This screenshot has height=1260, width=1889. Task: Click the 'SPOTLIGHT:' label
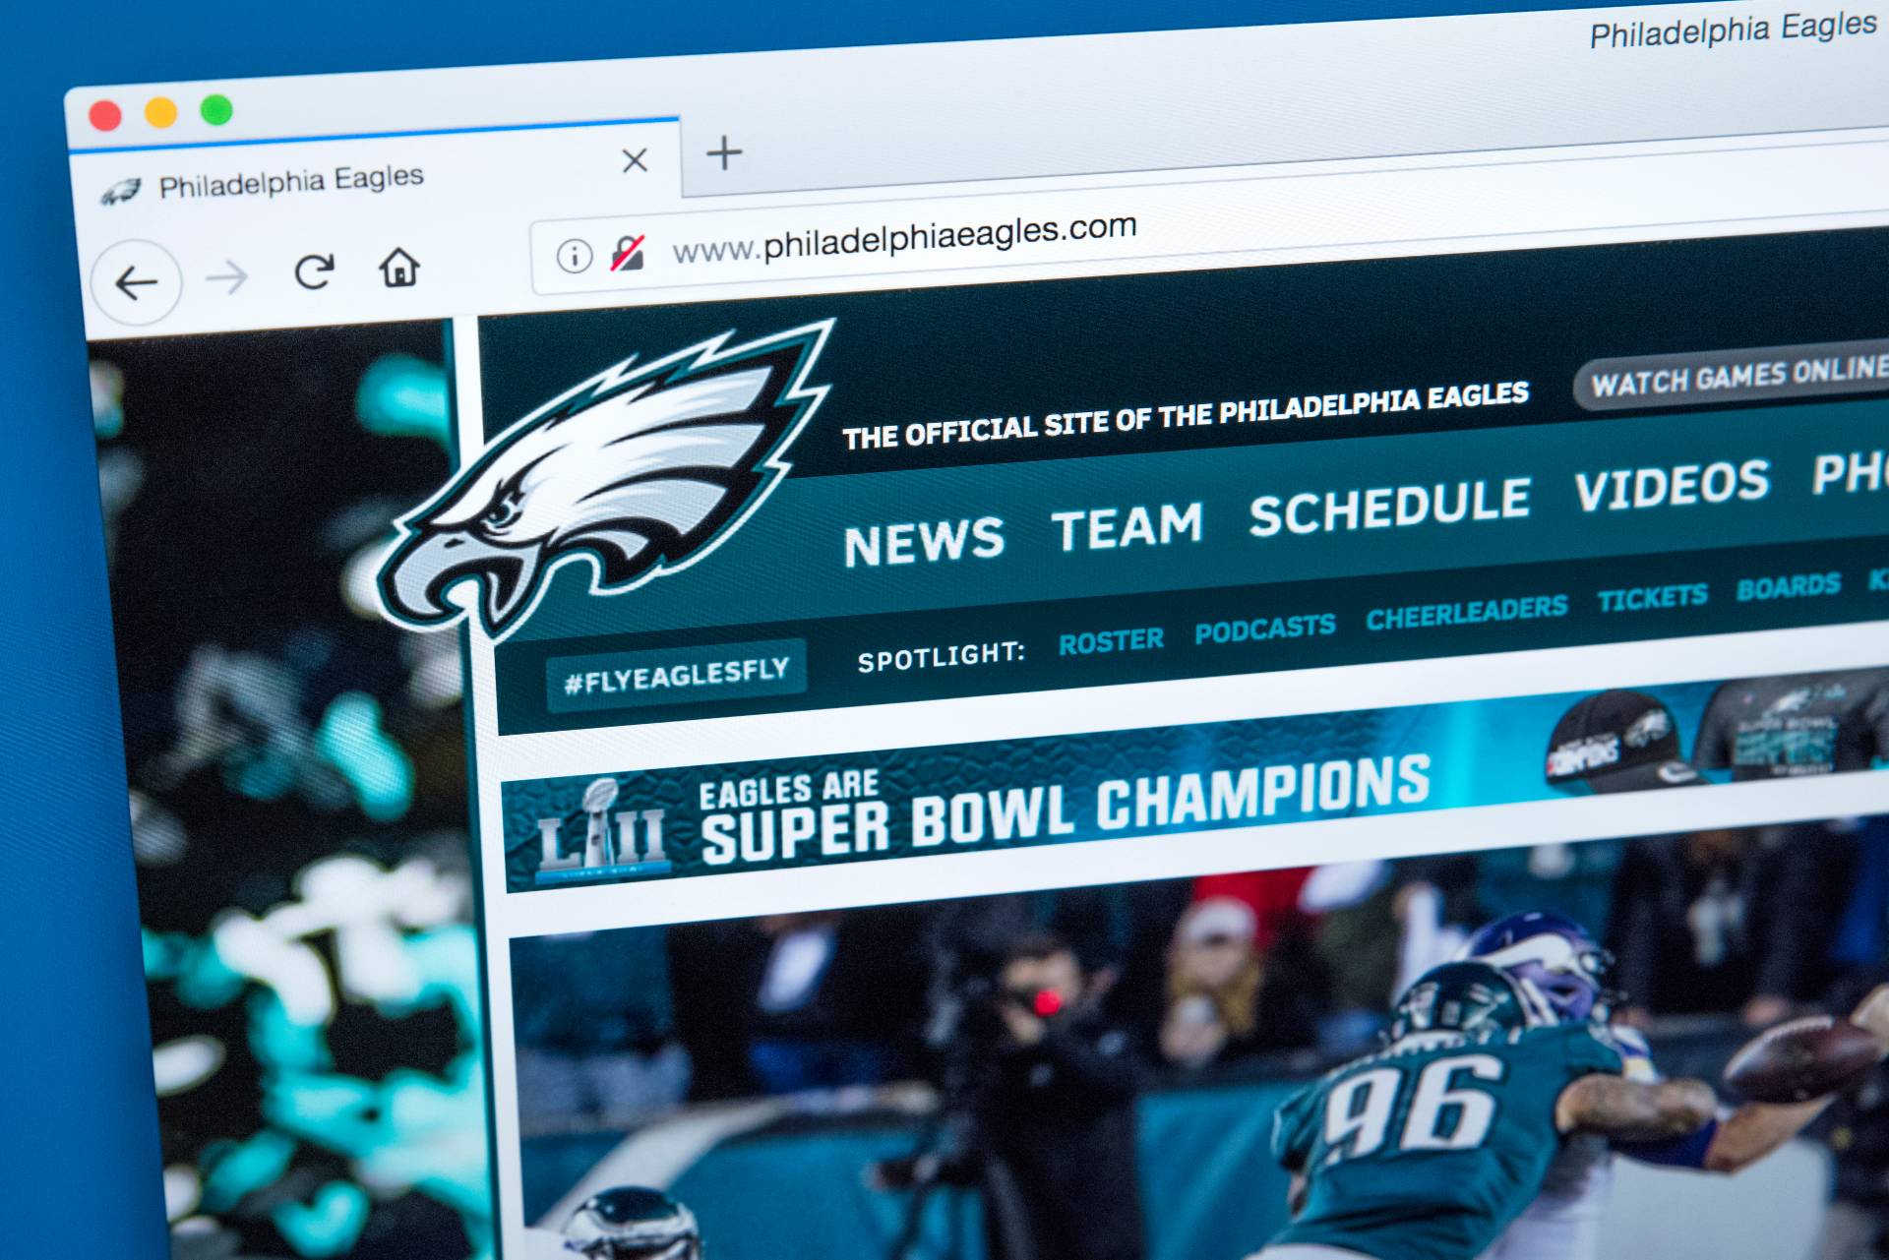(x=941, y=656)
